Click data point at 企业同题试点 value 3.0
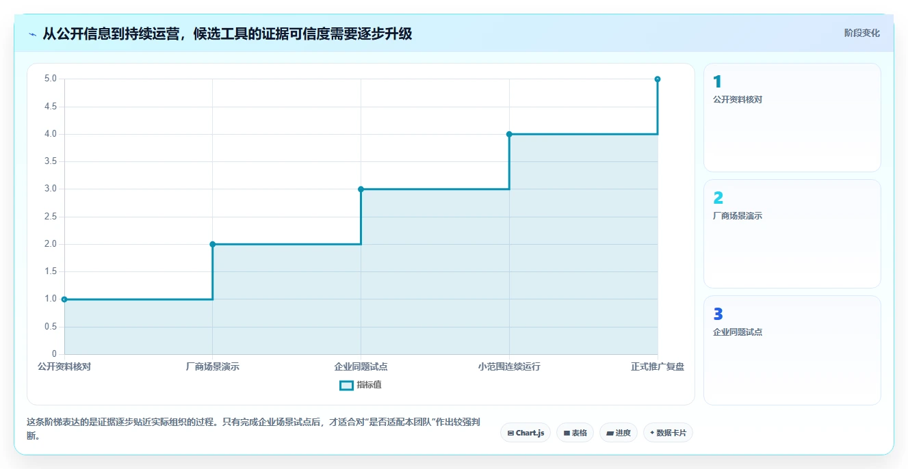The width and height of the screenshot is (908, 469). [361, 189]
